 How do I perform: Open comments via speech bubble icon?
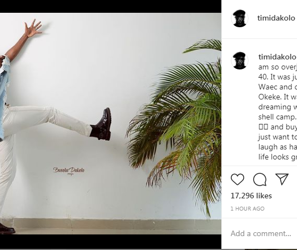260,179
